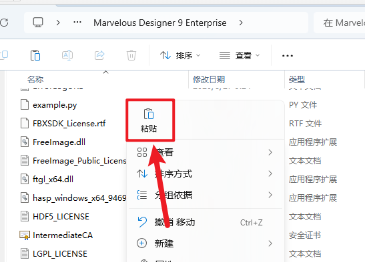Open the 查看 submenu in context menu
This screenshot has height=262, width=365.
point(206,152)
